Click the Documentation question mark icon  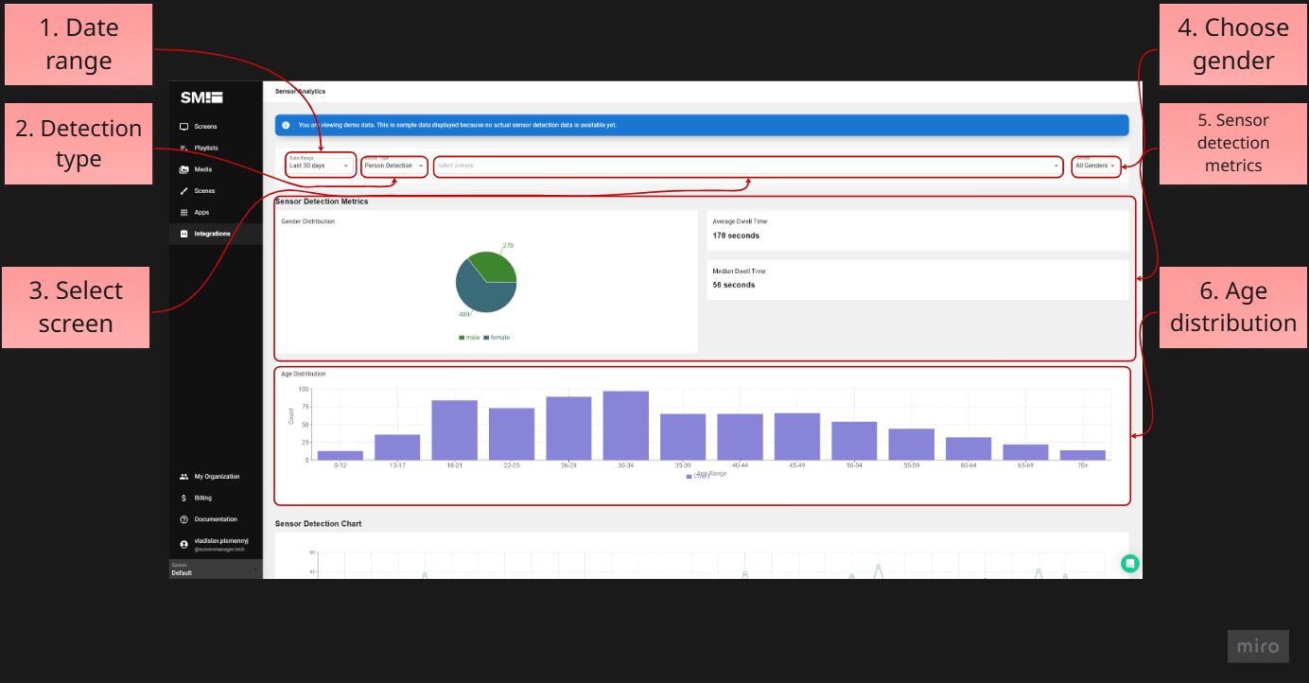click(183, 519)
